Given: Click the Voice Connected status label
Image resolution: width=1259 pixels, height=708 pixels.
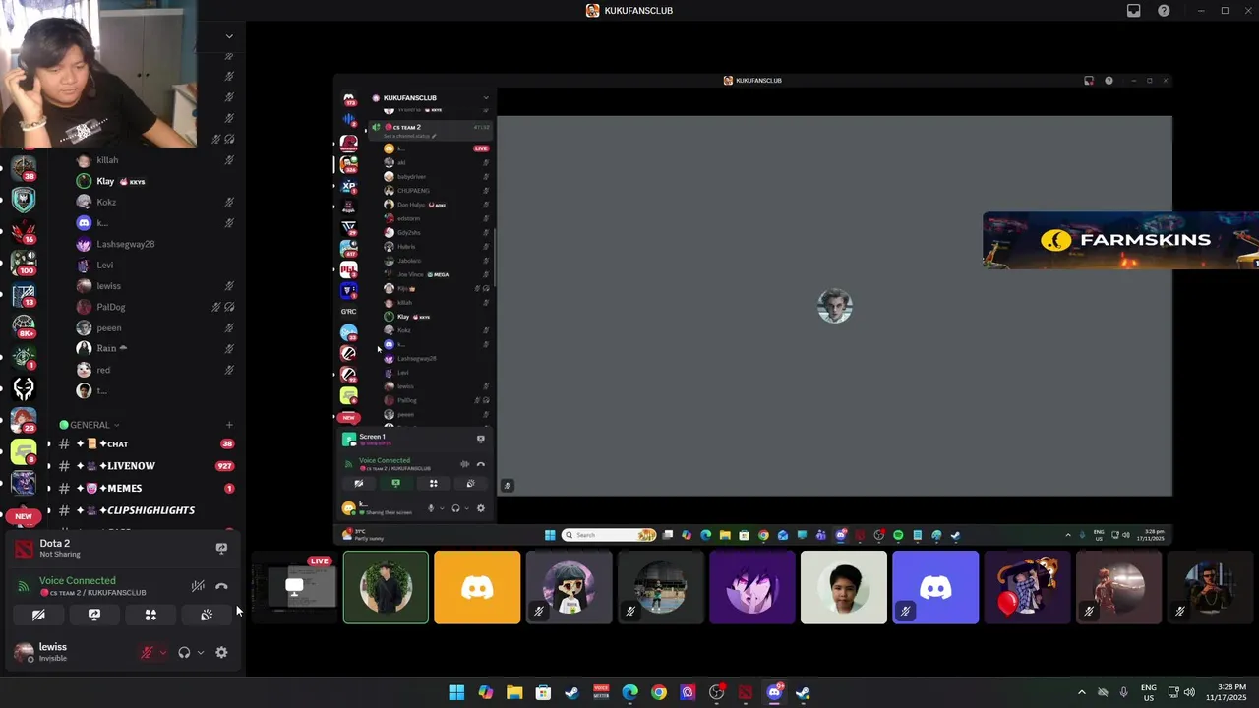Looking at the screenshot, I should (78, 581).
